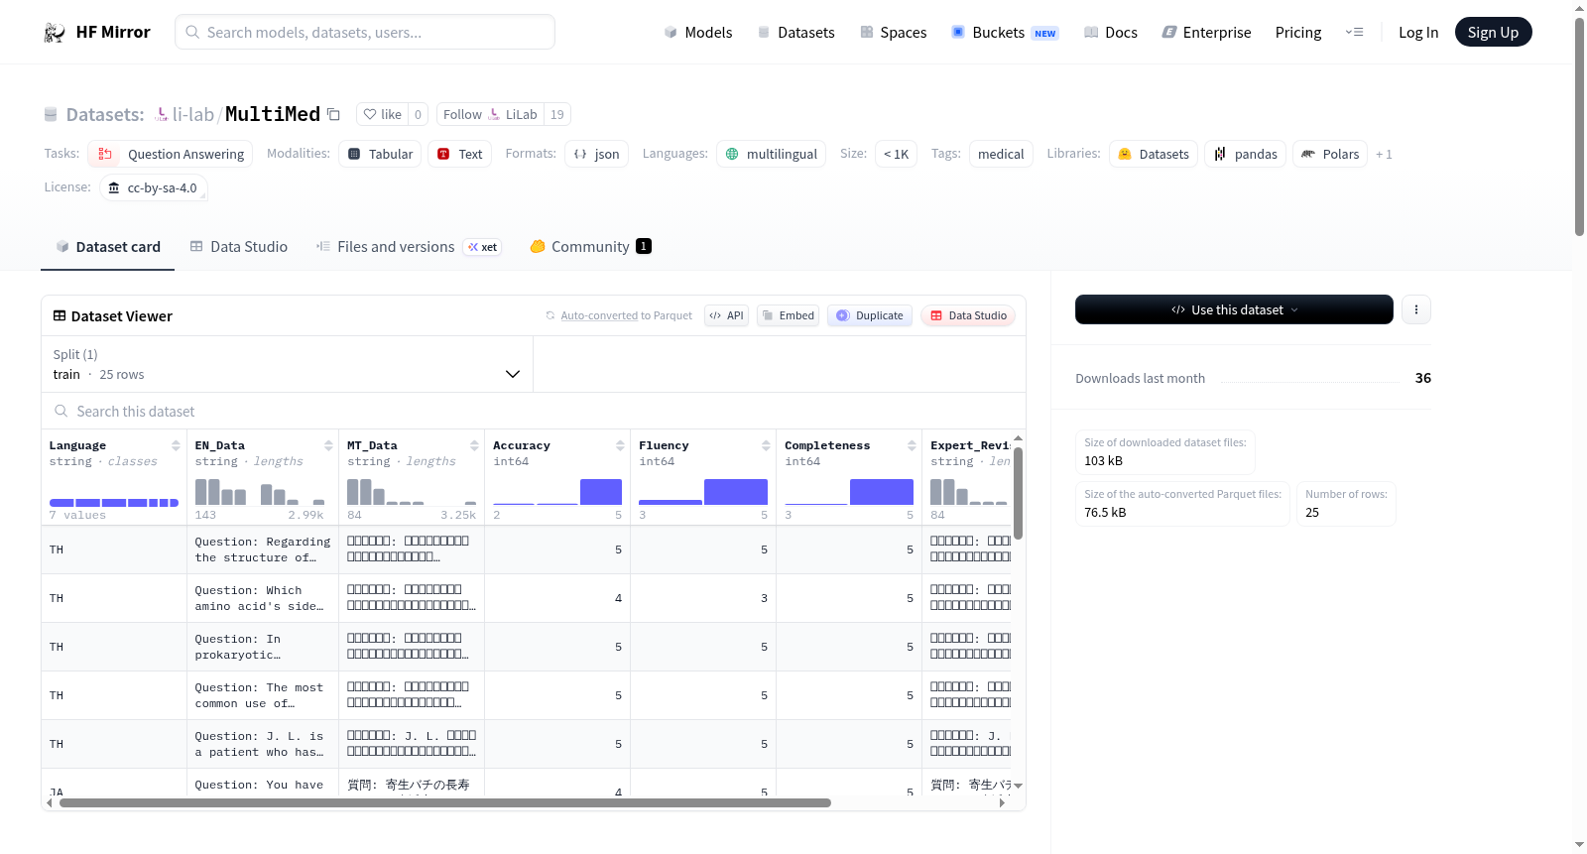1587x854 pixels.
Task: Click the search magnifier icon in dataset search
Action: coord(61,411)
